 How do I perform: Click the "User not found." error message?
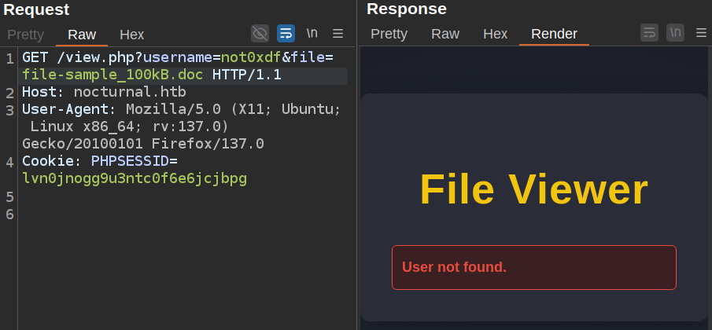(x=454, y=267)
